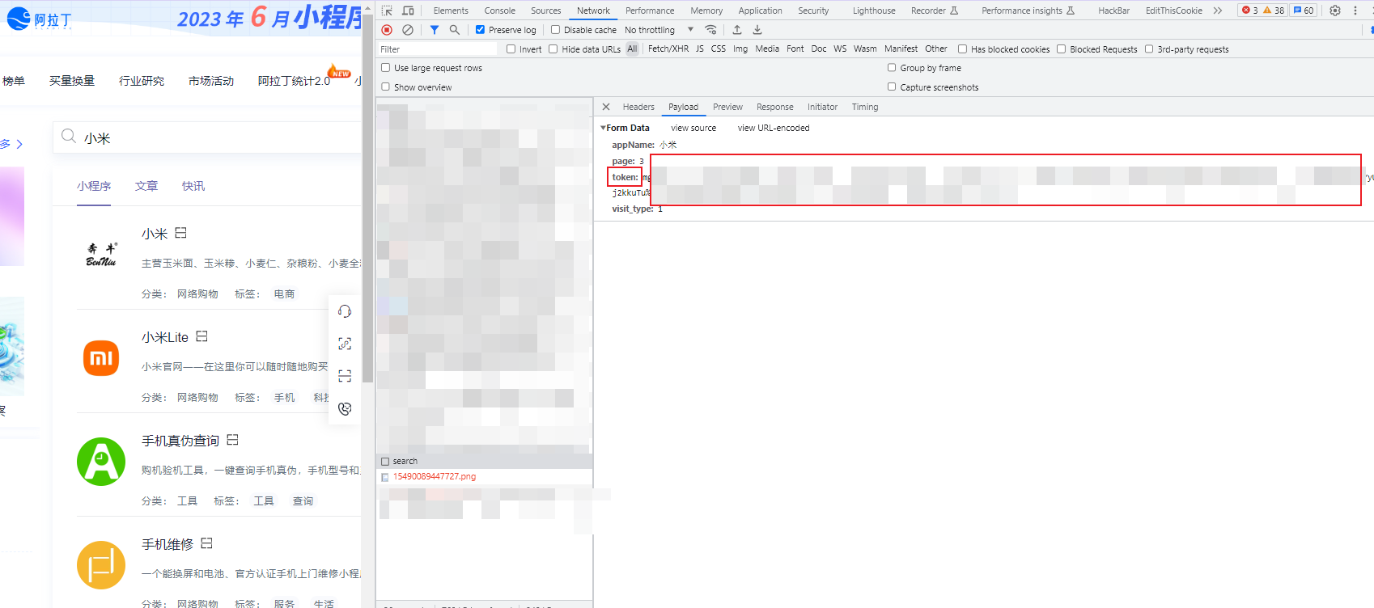Filter requests by JS type
Image resolution: width=1374 pixels, height=608 pixels.
pos(700,49)
